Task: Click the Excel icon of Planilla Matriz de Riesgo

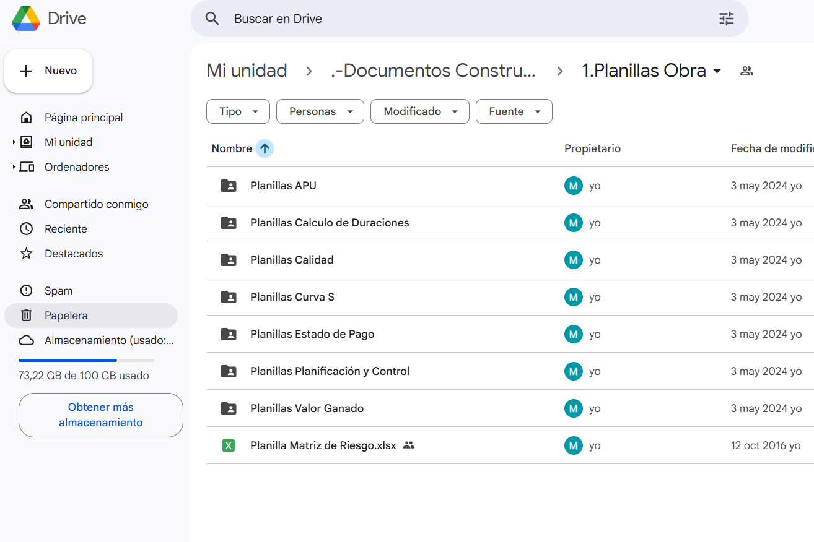Action: tap(229, 445)
